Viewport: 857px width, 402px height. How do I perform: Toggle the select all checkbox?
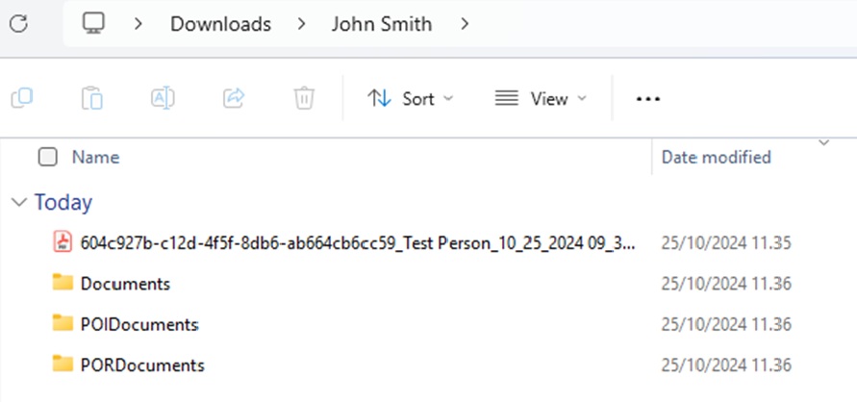[x=47, y=157]
